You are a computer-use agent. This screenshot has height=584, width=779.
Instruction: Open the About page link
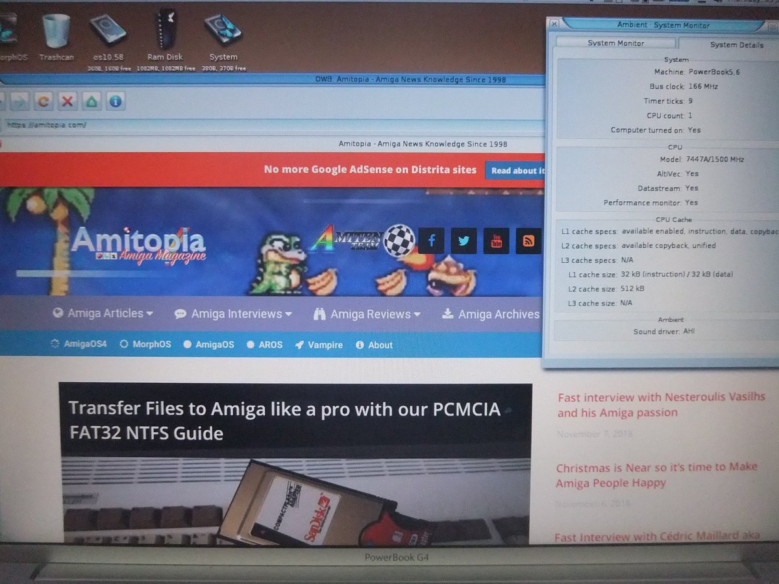click(x=375, y=345)
